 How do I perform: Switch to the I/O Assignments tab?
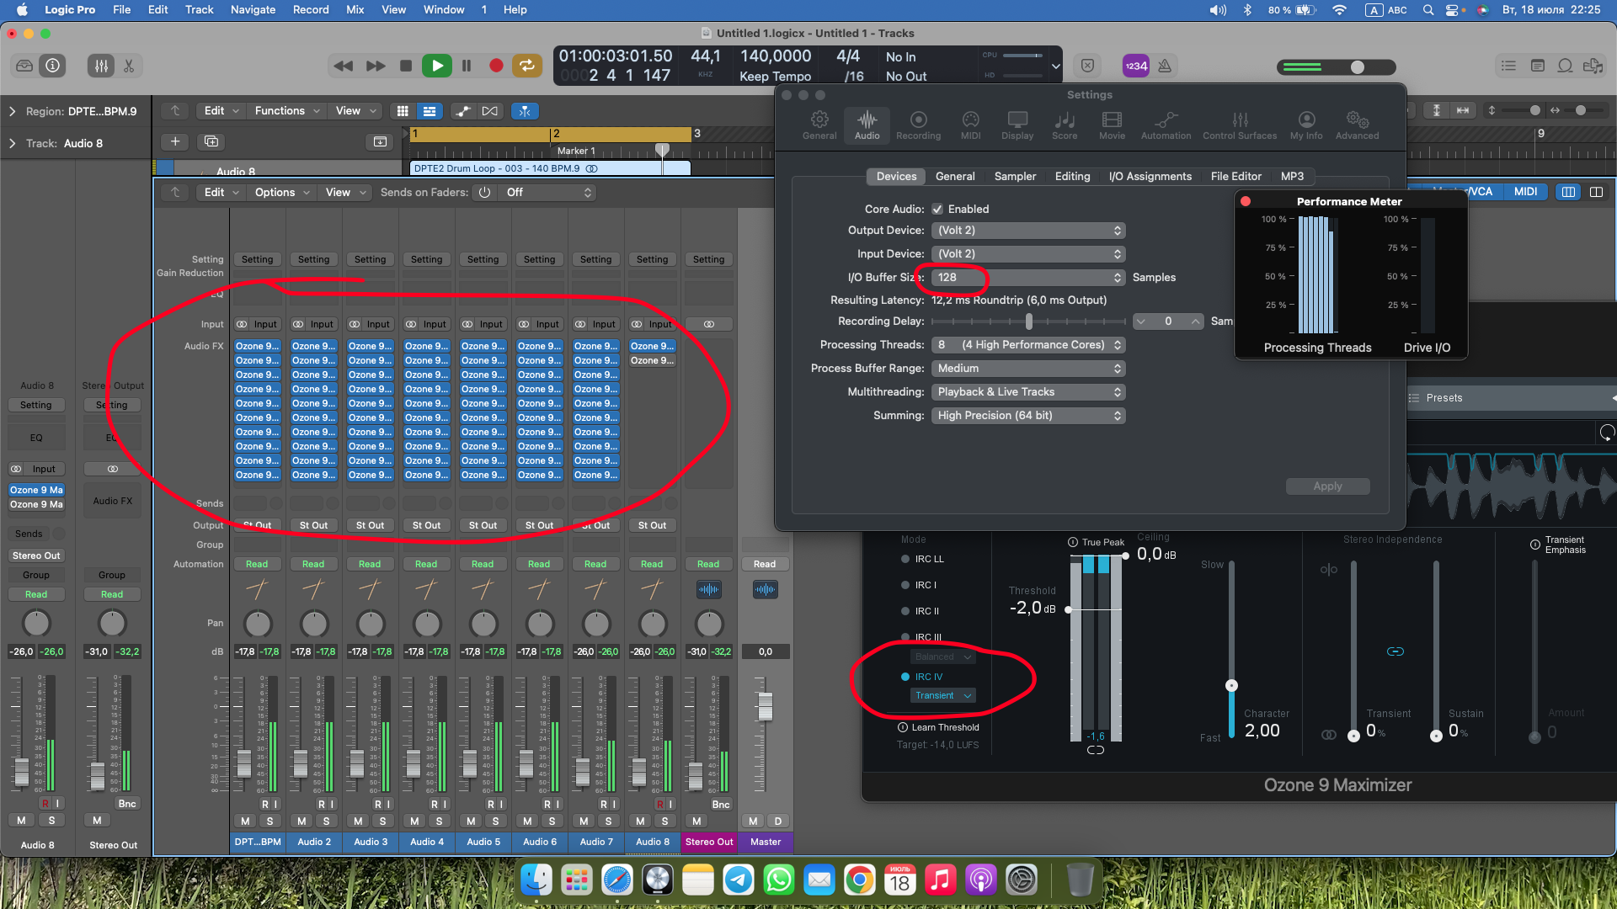pos(1150,177)
